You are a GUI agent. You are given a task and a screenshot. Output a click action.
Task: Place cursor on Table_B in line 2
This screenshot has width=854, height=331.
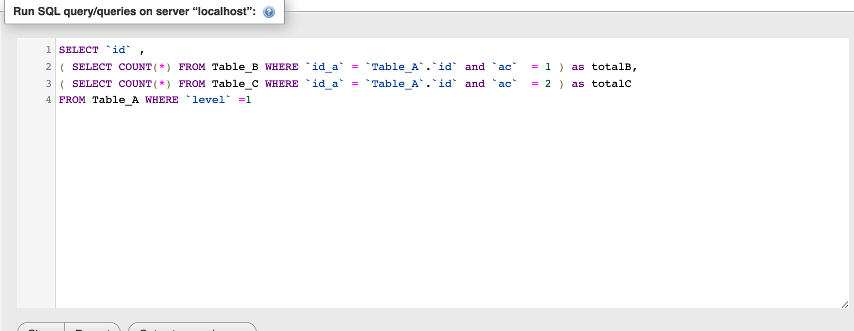[x=235, y=67]
